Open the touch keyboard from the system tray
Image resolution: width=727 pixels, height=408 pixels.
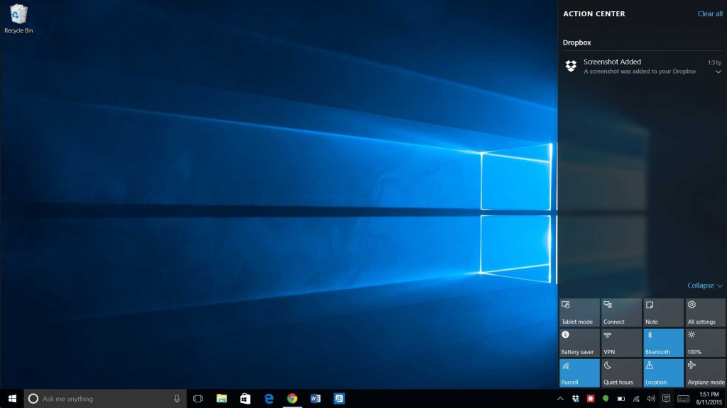[x=684, y=398]
